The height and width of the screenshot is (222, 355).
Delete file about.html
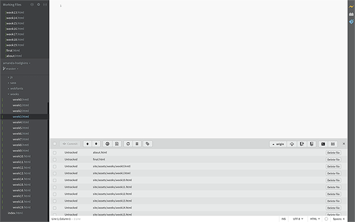[x=334, y=153]
